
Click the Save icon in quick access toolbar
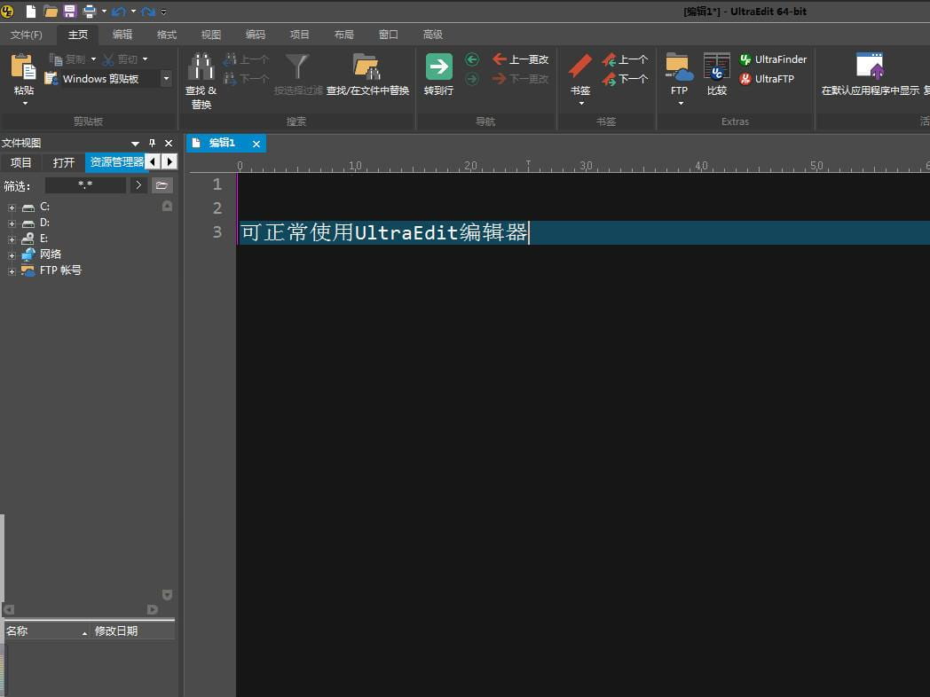coord(70,11)
